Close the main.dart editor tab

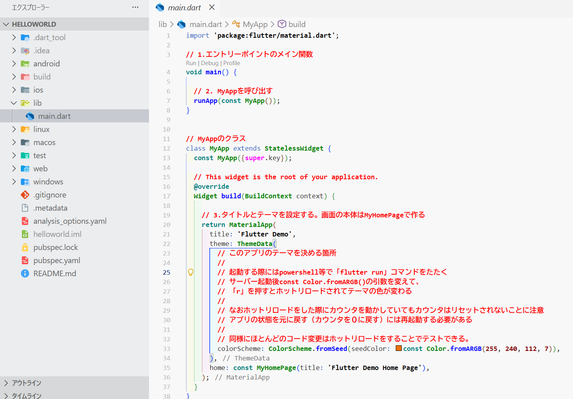pos(212,7)
